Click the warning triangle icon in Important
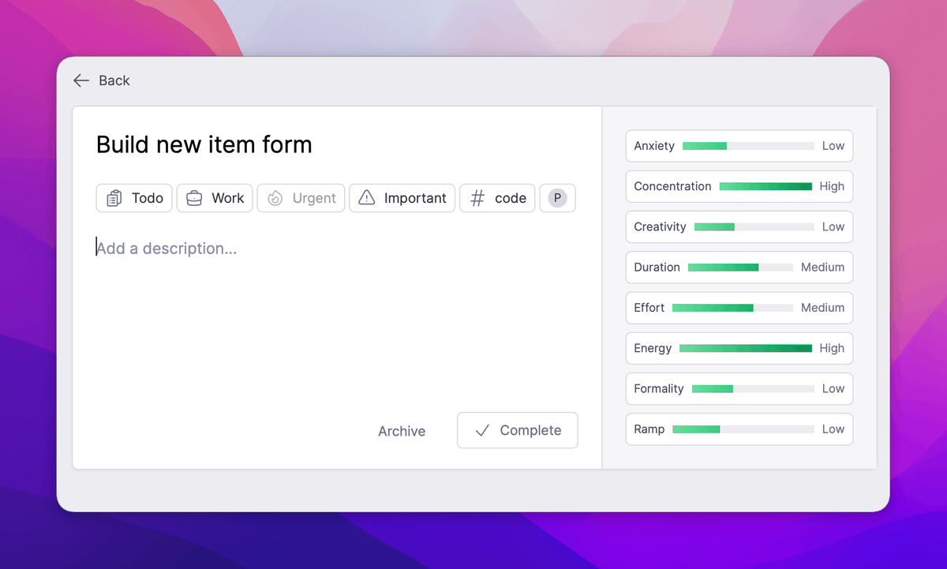Viewport: 947px width, 569px height. [367, 198]
